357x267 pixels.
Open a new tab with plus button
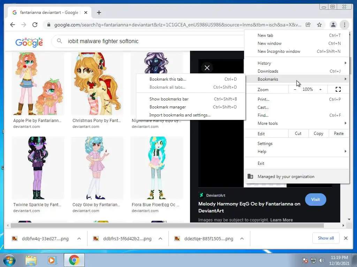(x=99, y=13)
